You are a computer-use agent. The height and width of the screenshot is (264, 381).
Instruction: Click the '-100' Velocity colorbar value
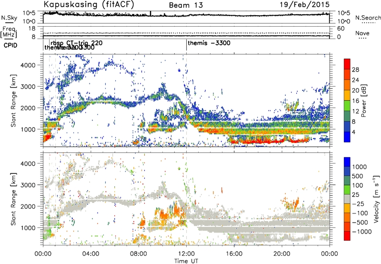click(x=360, y=213)
